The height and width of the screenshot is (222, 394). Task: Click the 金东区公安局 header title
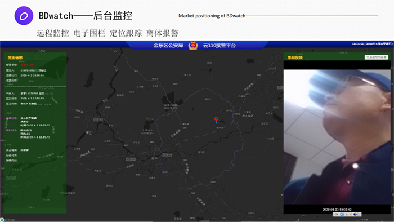pyautogui.click(x=168, y=46)
